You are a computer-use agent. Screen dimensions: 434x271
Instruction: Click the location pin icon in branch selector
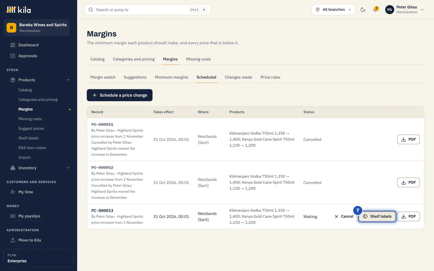point(318,10)
